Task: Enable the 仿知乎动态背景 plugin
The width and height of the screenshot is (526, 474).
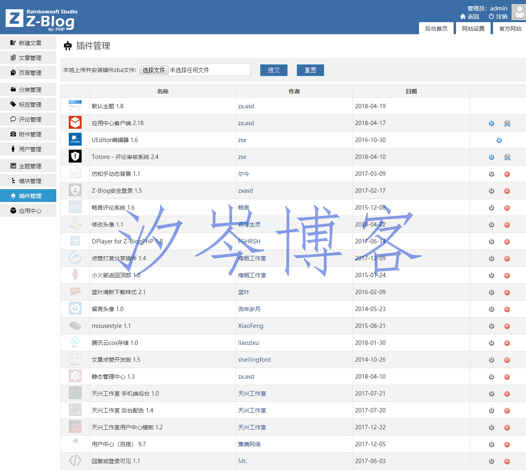Action: [491, 174]
